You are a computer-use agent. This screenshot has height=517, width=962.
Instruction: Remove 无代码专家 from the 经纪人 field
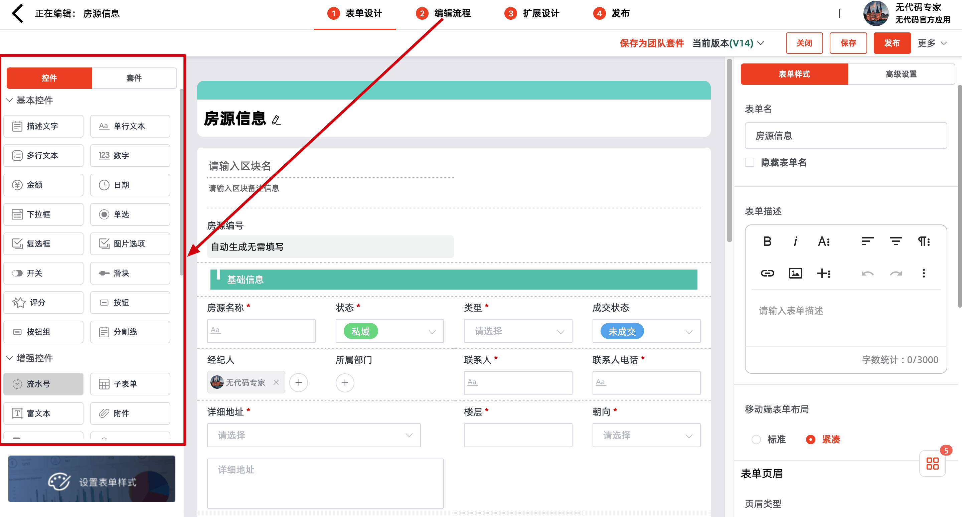(276, 383)
